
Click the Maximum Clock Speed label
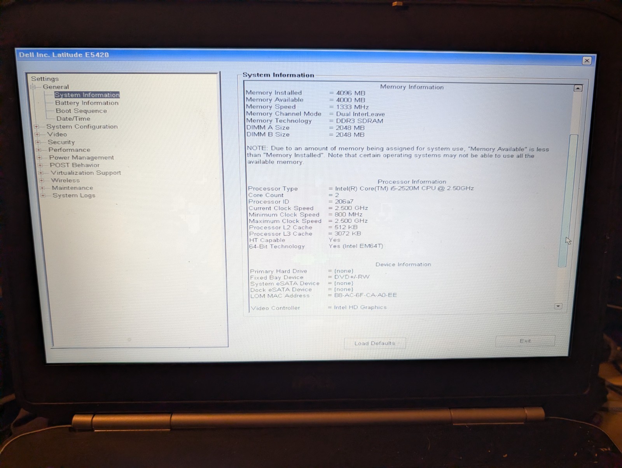[285, 221]
